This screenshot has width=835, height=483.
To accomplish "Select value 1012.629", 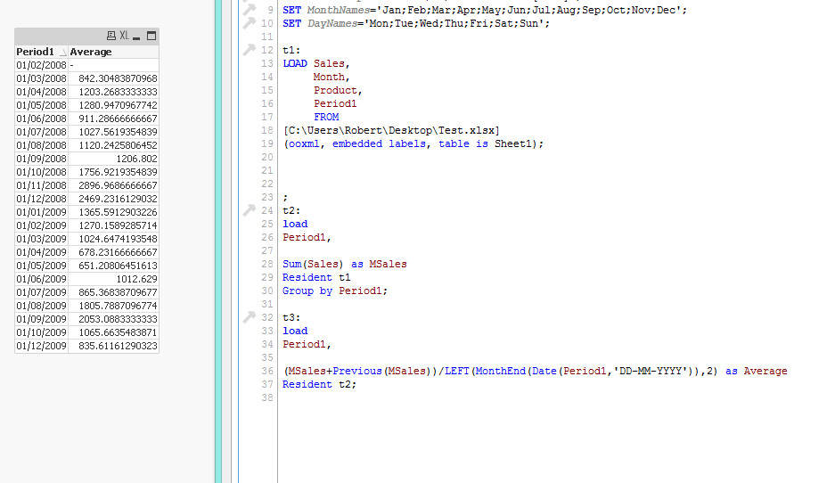I will (113, 279).
